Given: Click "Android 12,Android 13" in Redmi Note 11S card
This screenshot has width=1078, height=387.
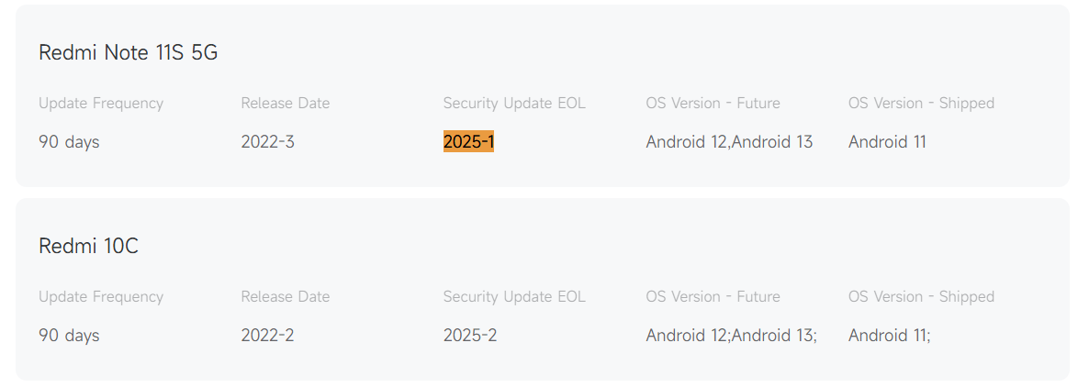Looking at the screenshot, I should pyautogui.click(x=729, y=142).
